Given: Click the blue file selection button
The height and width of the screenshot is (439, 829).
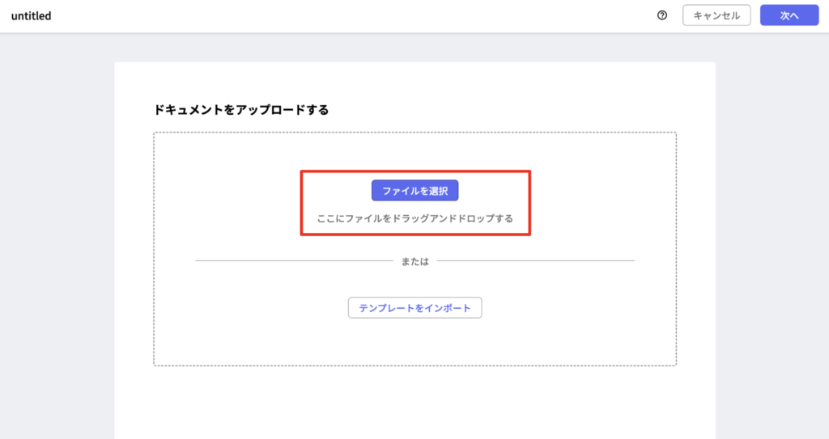Looking at the screenshot, I should [x=415, y=191].
